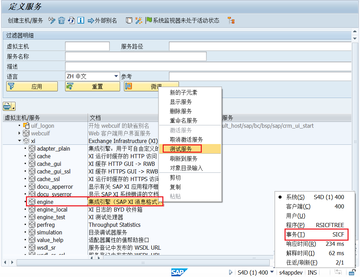Click the green flag system monitor button
360x277 pixels.
coord(183,20)
